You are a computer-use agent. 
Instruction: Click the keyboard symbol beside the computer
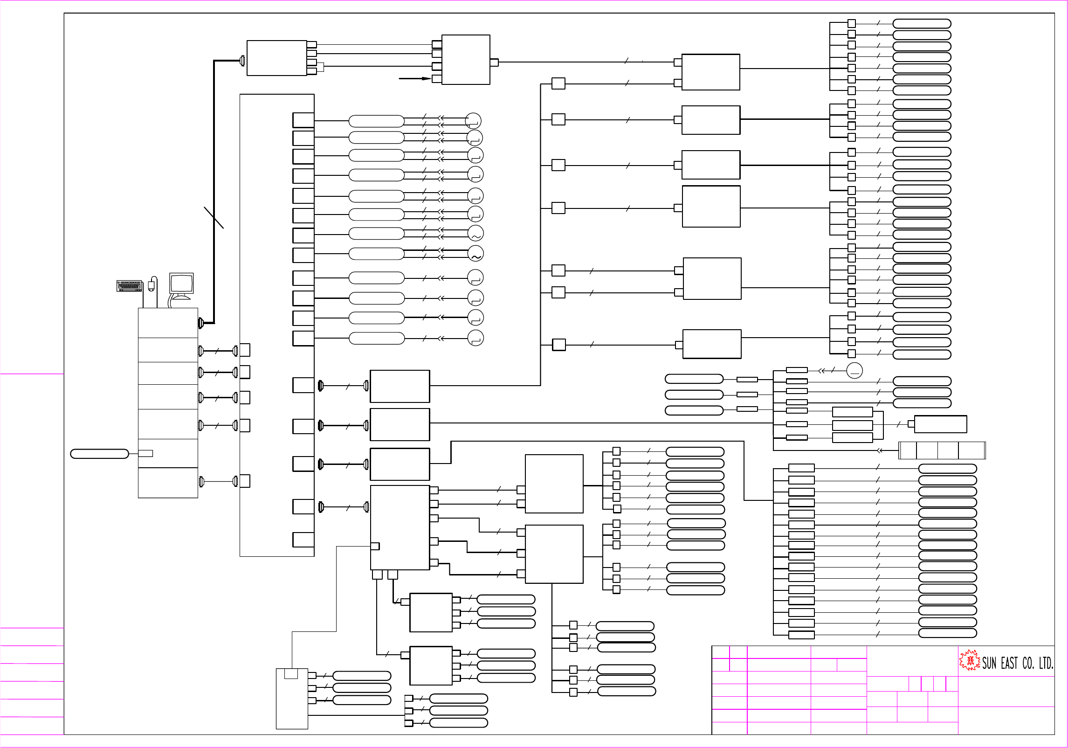coord(129,286)
